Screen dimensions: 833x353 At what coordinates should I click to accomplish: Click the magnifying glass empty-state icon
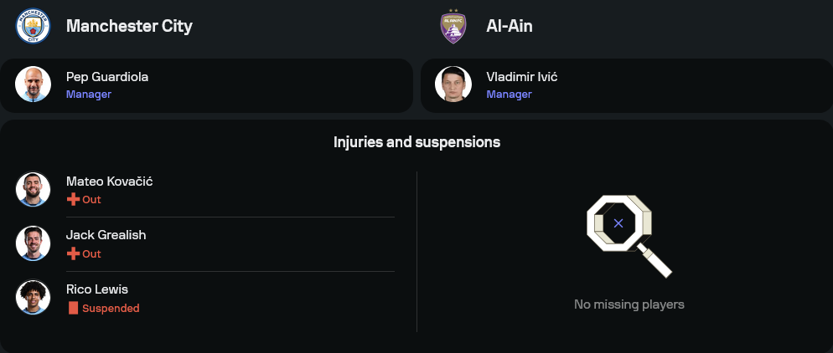629,234
